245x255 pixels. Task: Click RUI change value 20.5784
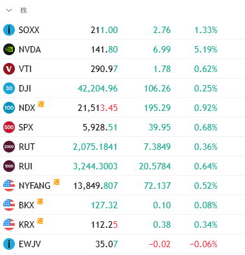[154, 166]
